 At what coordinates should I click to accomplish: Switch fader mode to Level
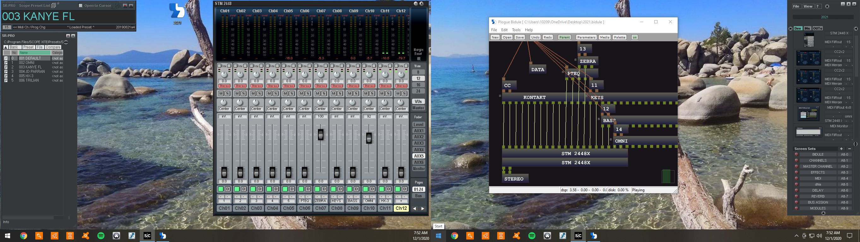418,124
